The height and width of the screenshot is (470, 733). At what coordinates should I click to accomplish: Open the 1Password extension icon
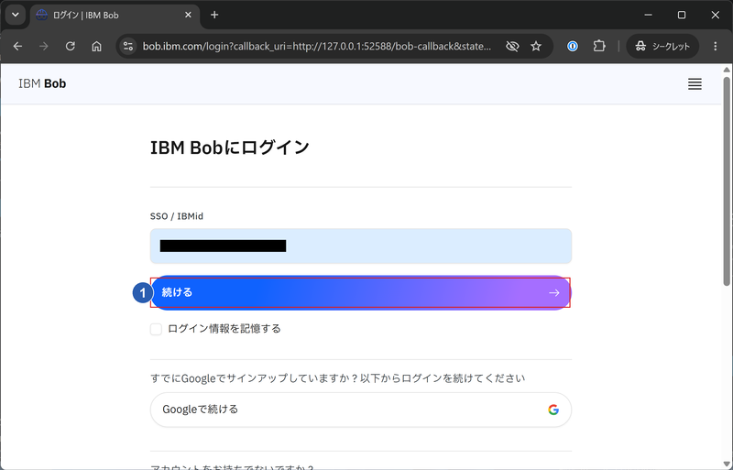coord(572,47)
